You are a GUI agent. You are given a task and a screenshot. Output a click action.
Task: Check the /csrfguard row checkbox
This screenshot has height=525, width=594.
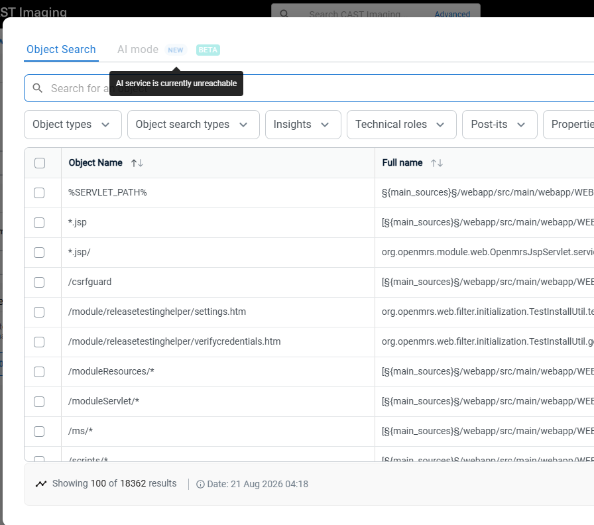click(39, 282)
